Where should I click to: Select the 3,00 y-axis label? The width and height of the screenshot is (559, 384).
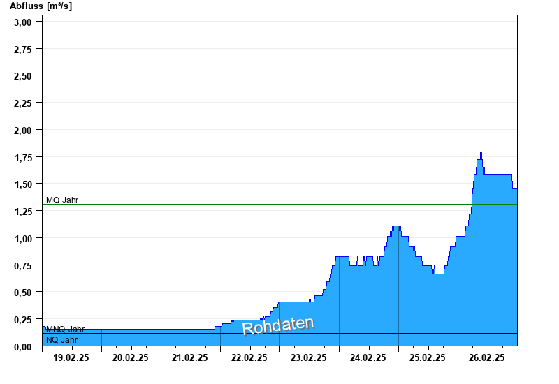point(23,22)
